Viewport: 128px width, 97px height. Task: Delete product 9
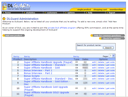coord(101,83)
